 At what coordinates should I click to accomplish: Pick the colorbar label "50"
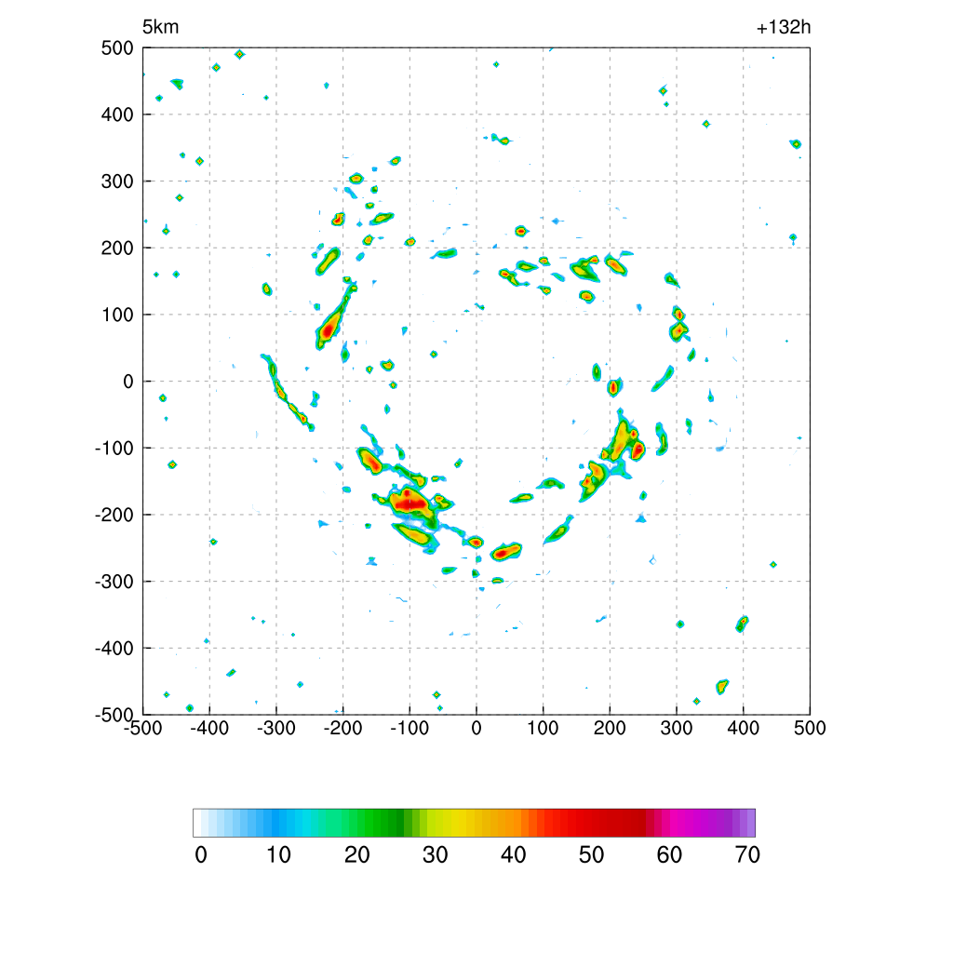click(x=591, y=855)
